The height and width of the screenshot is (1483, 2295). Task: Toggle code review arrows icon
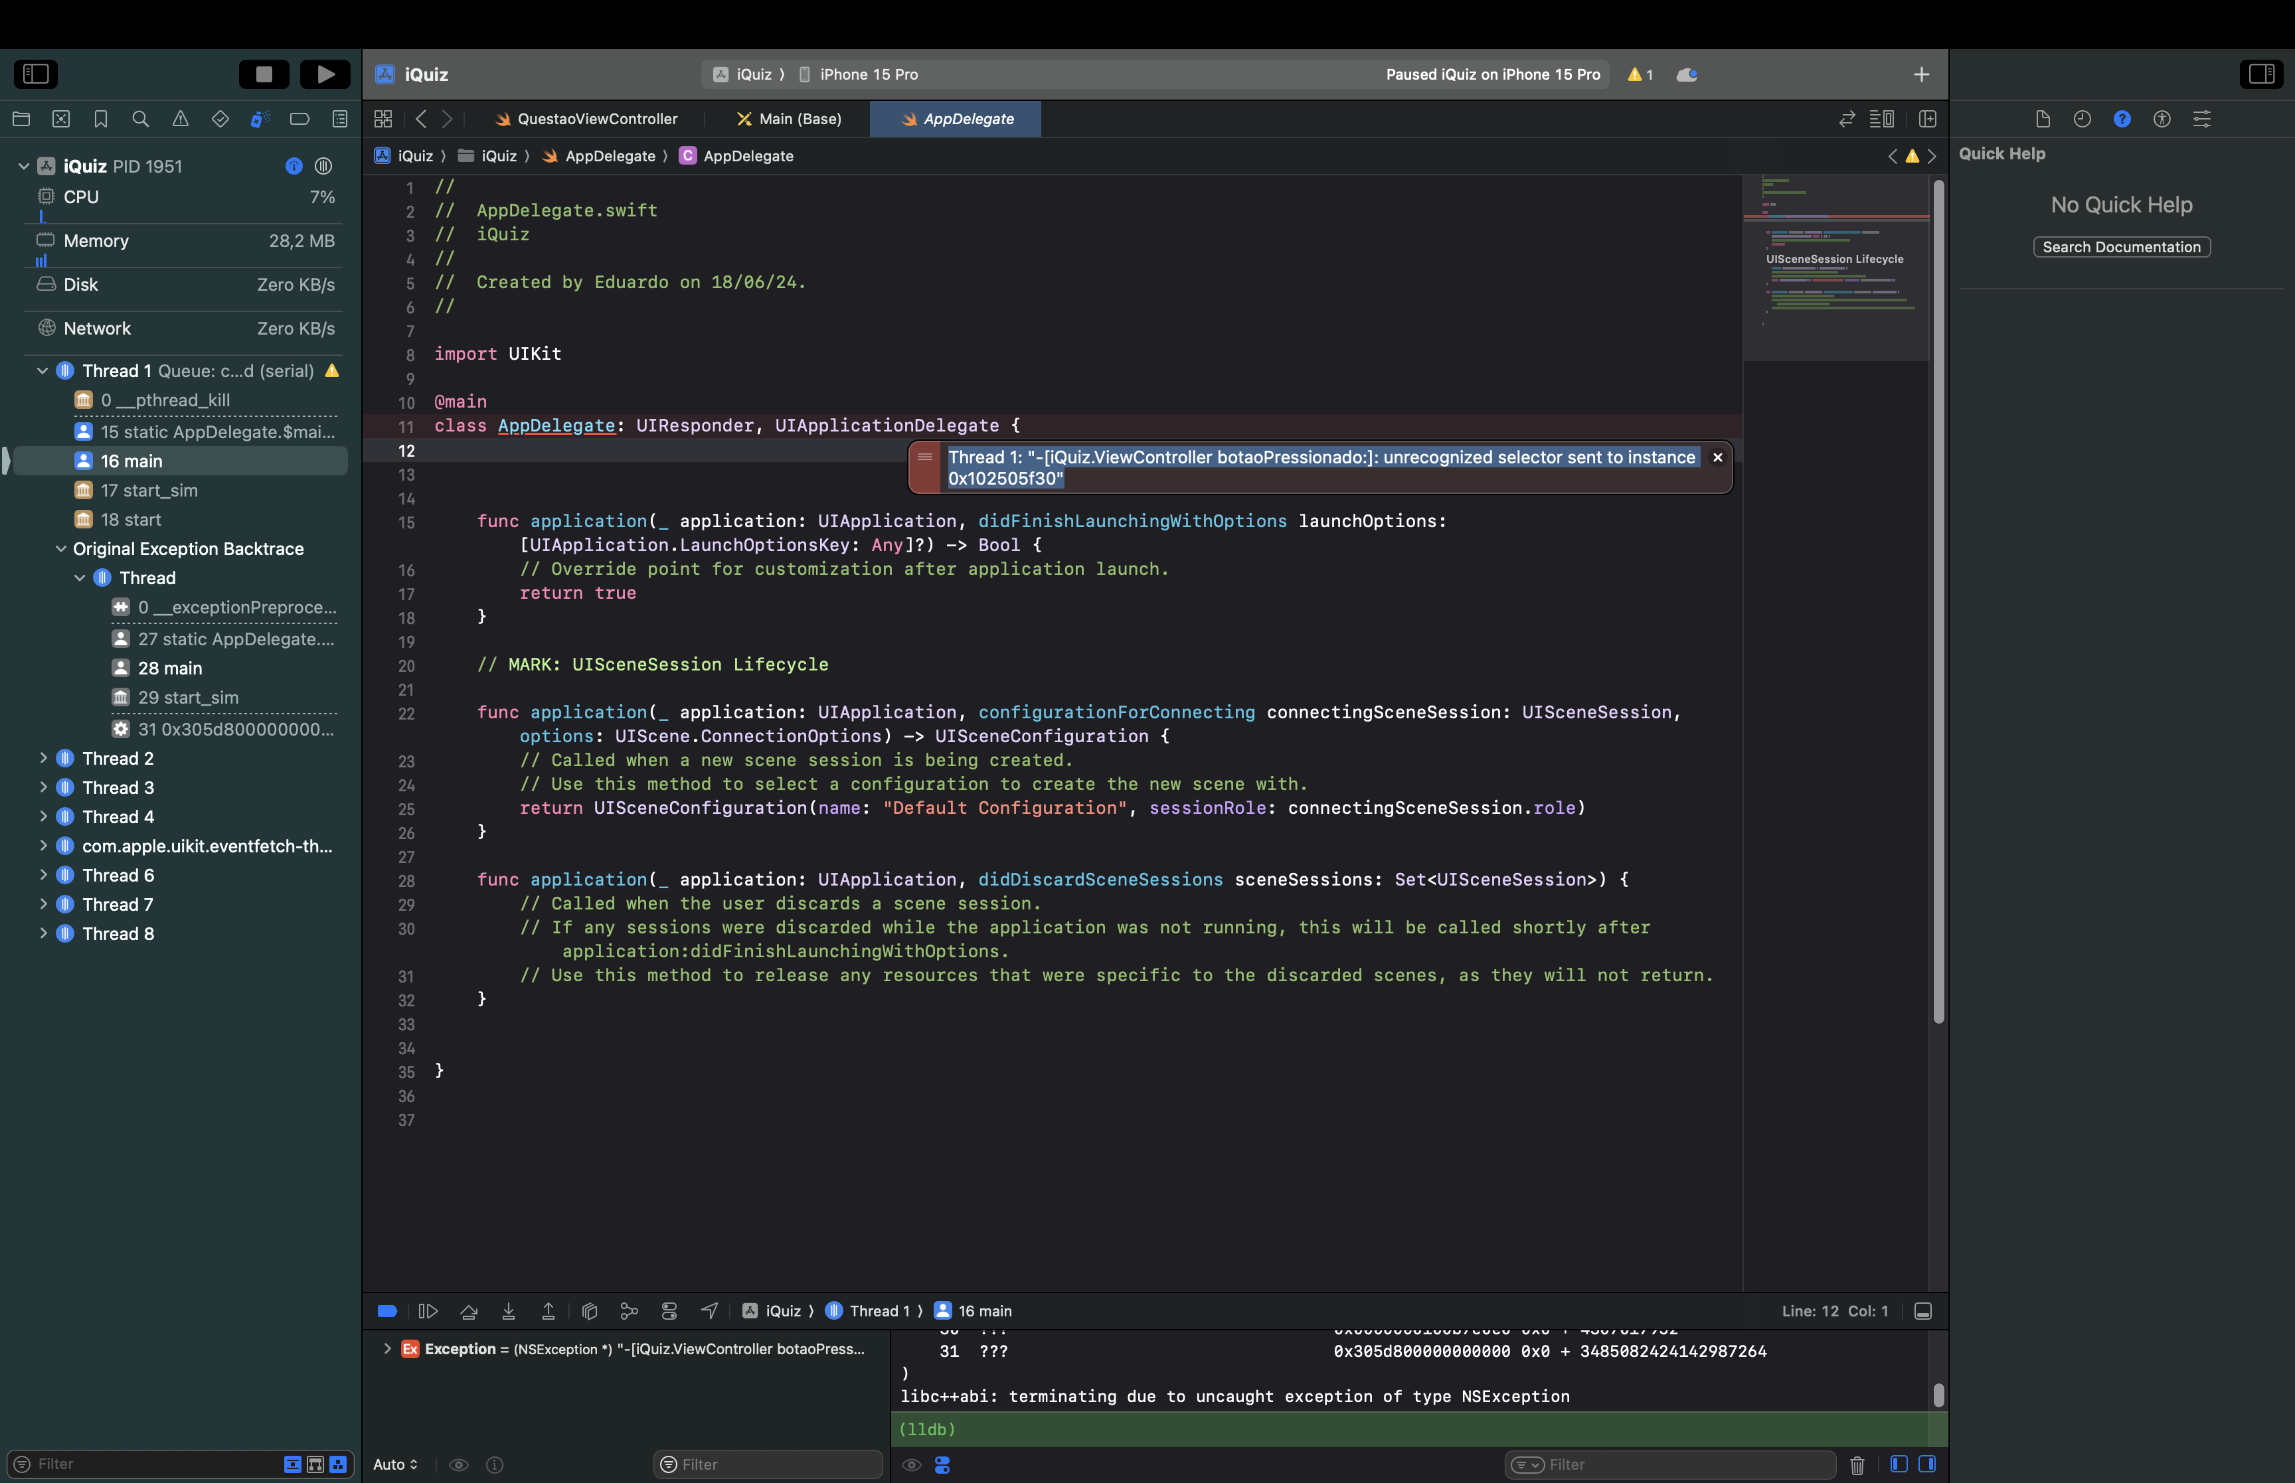click(1846, 118)
